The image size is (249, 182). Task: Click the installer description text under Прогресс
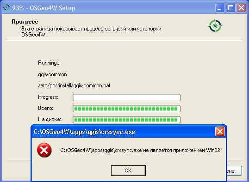[91, 32]
